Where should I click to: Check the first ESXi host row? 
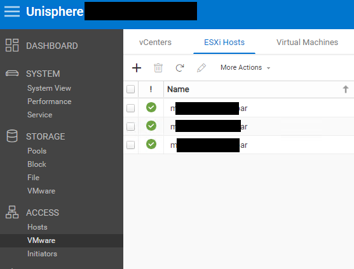tap(130, 108)
